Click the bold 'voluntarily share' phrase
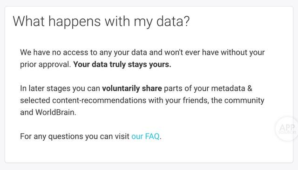The image size is (298, 170). [132, 88]
